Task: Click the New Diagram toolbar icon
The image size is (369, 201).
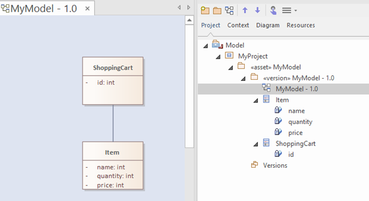Action: 229,11
